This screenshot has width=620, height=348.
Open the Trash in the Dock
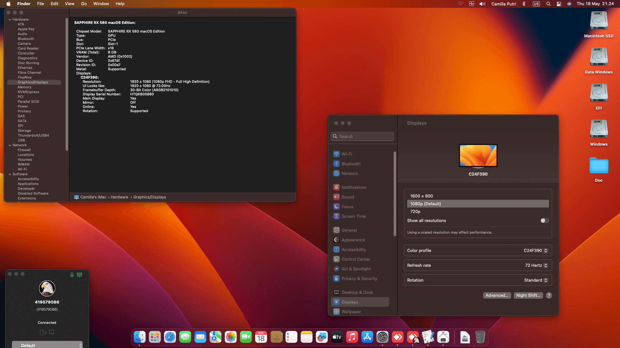(x=480, y=337)
